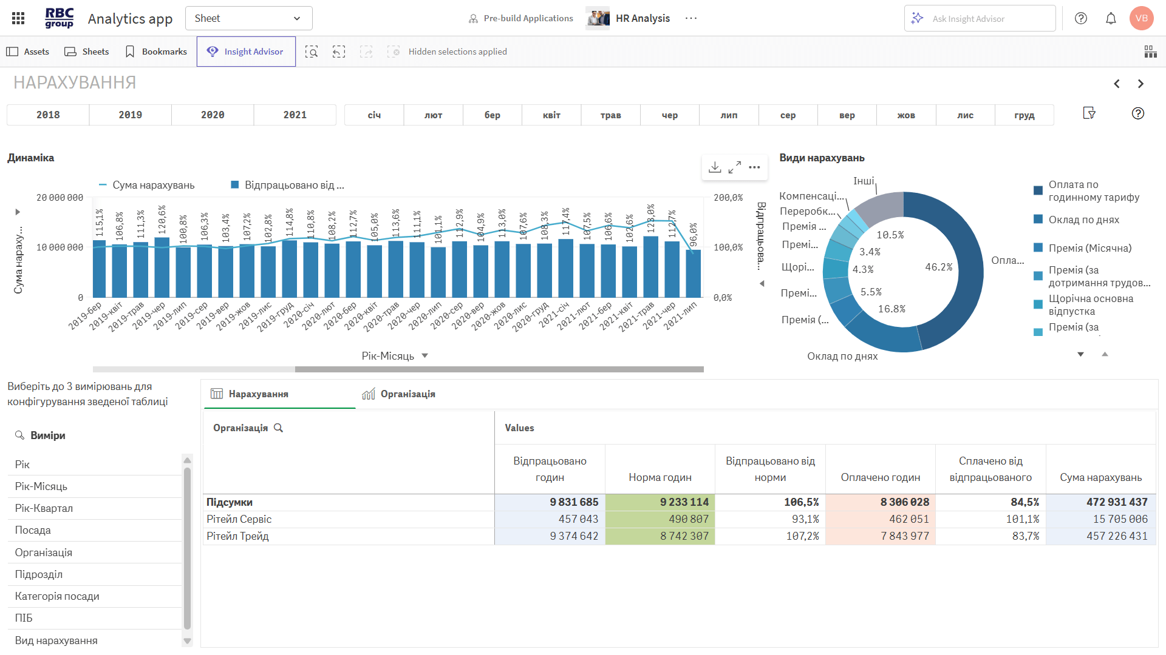This screenshot has height=655, width=1166.
Task: Go to the next sheet arrow
Action: click(1140, 84)
